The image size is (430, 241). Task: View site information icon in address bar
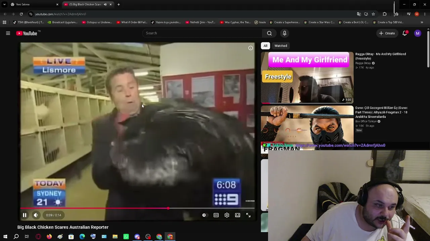click(x=31, y=14)
